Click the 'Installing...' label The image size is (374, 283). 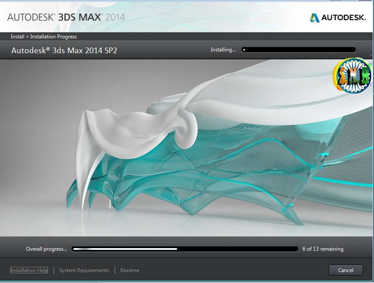click(x=223, y=50)
